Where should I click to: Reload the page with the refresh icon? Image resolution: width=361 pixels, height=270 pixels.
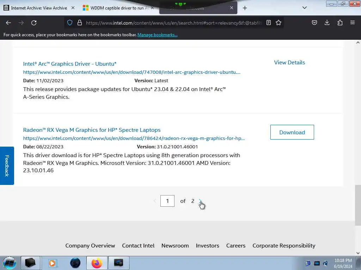click(x=34, y=23)
